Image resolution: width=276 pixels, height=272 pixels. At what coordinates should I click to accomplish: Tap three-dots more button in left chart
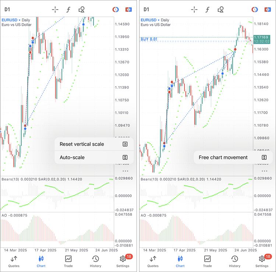125,171
